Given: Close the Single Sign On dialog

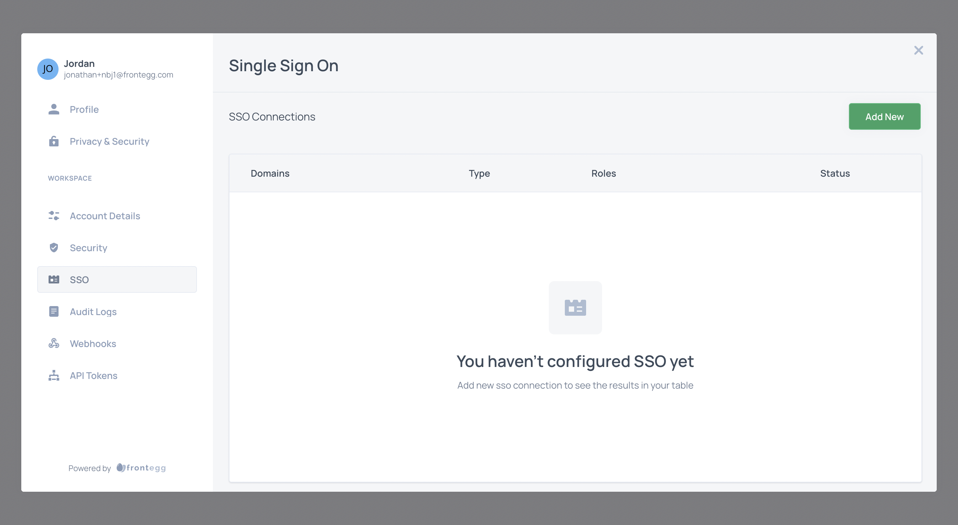Looking at the screenshot, I should pos(918,50).
